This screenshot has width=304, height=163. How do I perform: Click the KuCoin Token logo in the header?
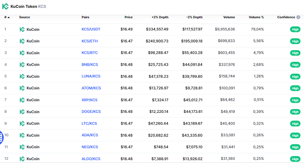pos(6,6)
